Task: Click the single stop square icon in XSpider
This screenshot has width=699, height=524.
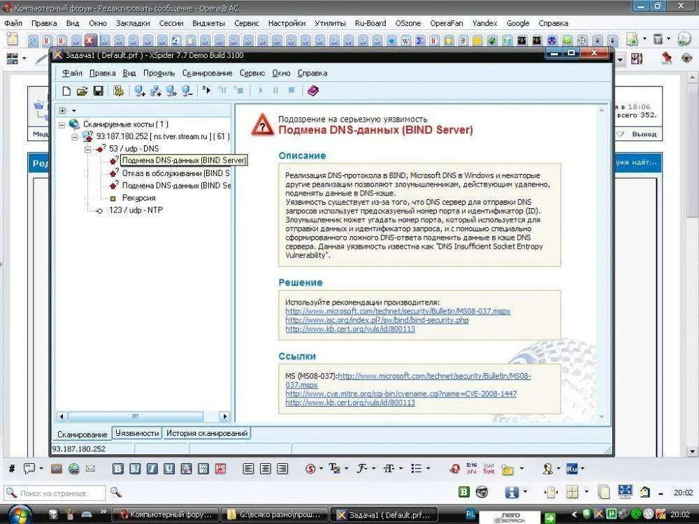Action: pos(291,90)
